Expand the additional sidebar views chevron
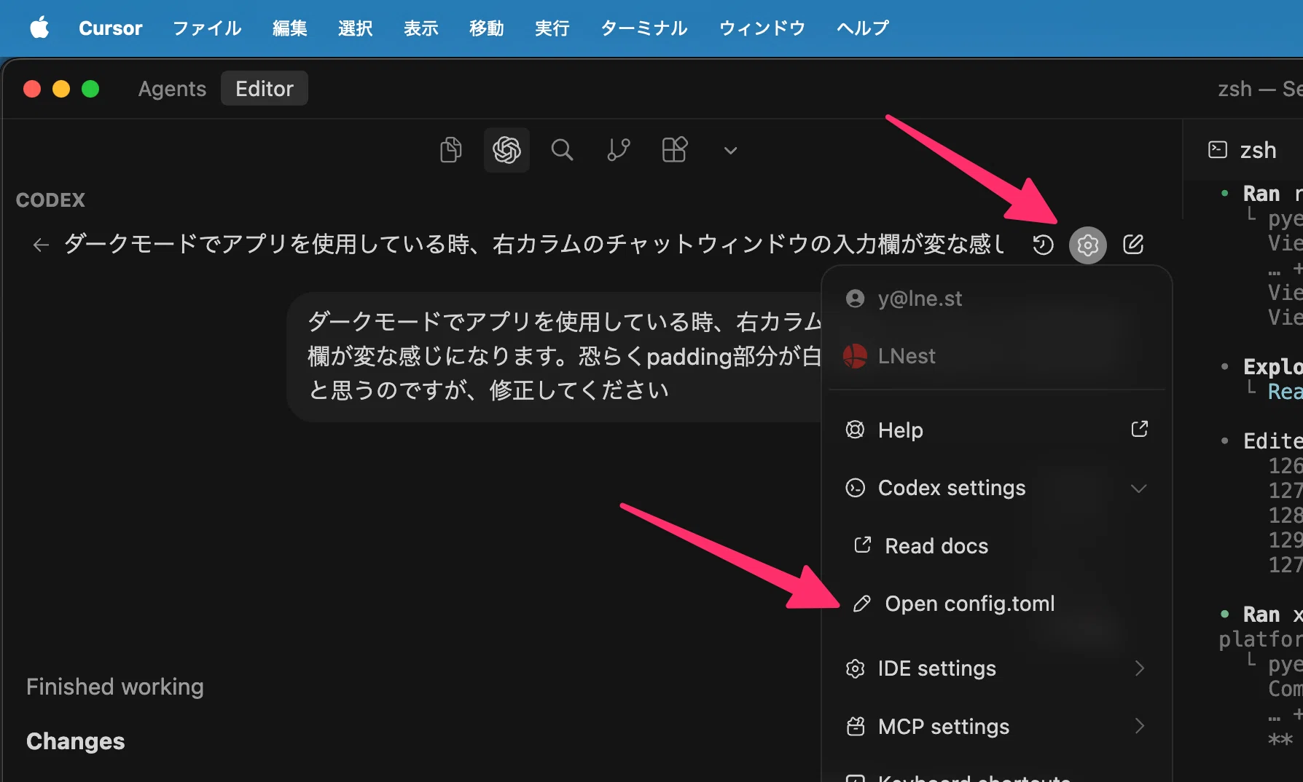Screen dimensions: 1303x782 pos(730,151)
